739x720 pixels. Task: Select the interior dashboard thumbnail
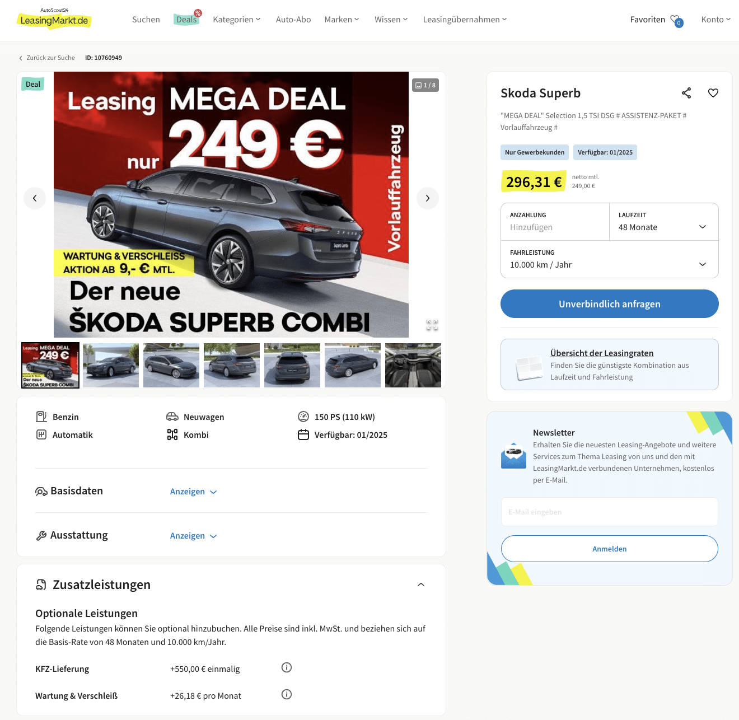[x=413, y=366]
